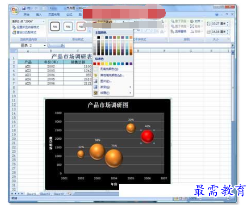Image resolution: width=250 pixels, height=205 pixels.
Task: Switch to Sheet3 tab
Action: [59, 194]
